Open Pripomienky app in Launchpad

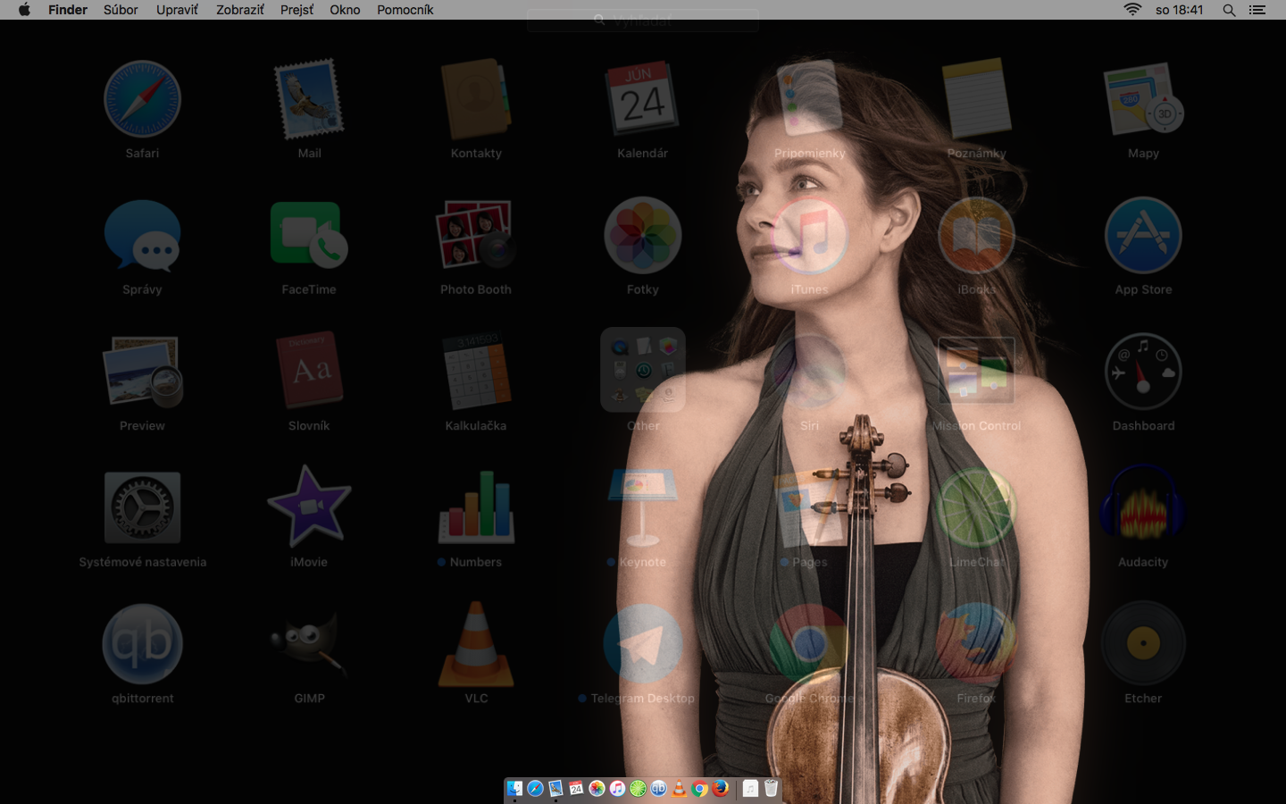click(x=809, y=99)
